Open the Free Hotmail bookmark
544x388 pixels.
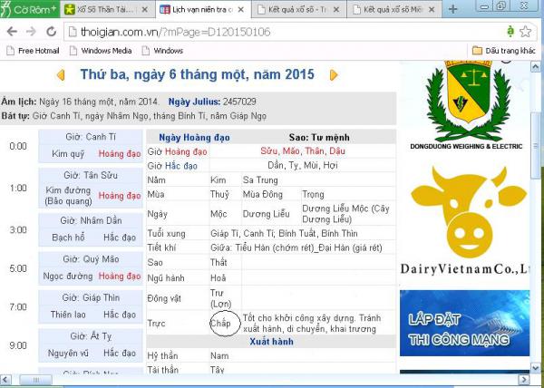(x=33, y=51)
